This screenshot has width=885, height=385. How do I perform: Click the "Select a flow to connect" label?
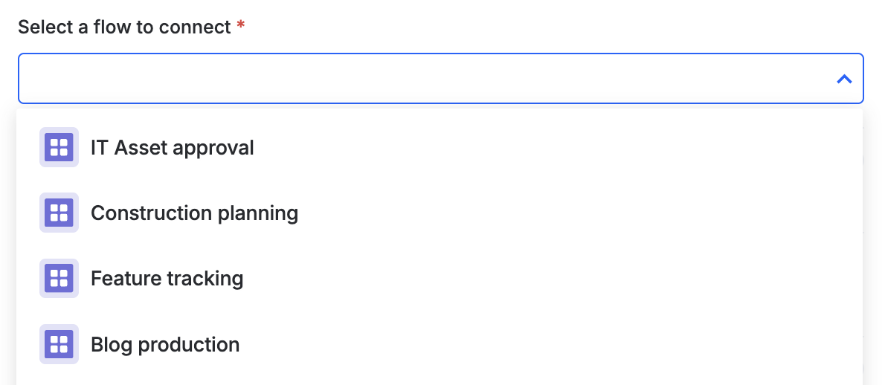click(x=124, y=27)
